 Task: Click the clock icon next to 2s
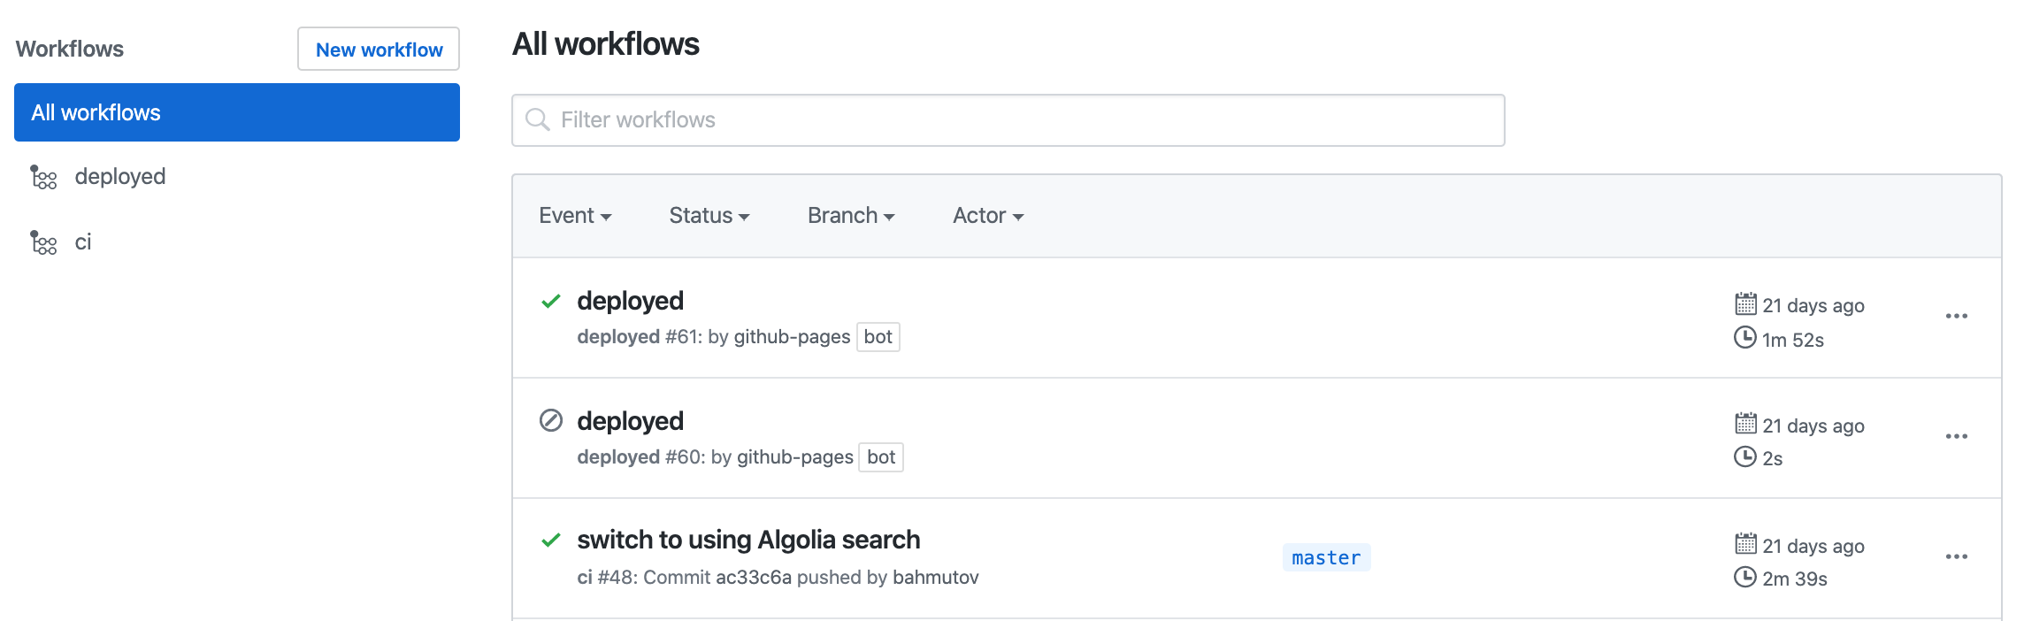click(1745, 456)
